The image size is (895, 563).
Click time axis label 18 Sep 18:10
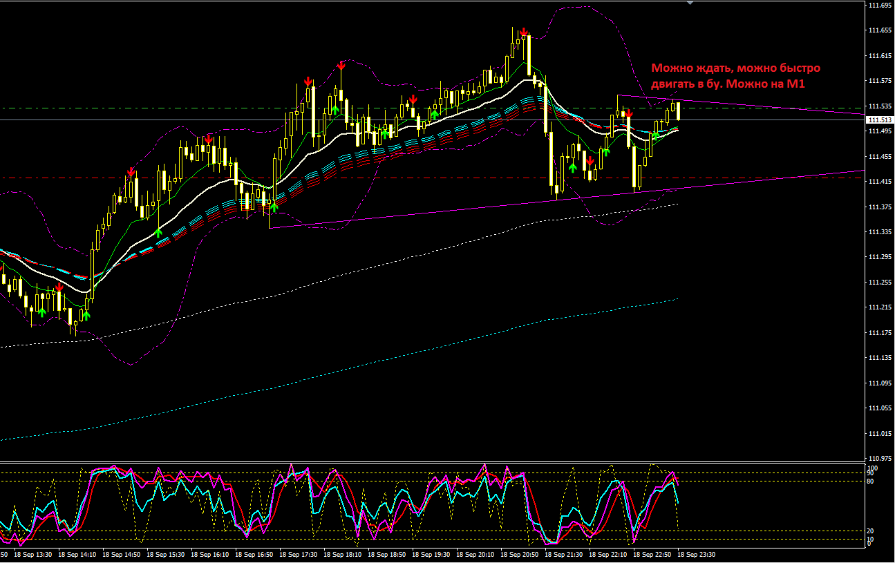coord(343,554)
